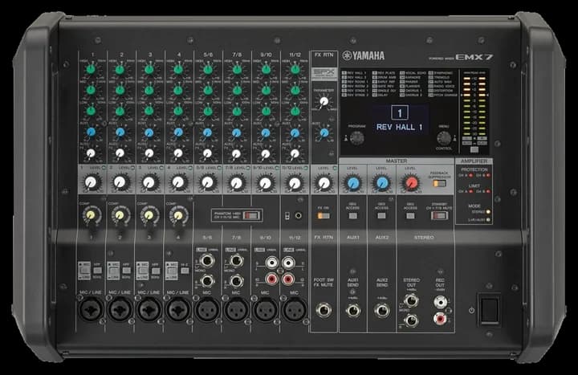
Task: Click the FOOT SW FX MUTE jack
Action: 324,310
